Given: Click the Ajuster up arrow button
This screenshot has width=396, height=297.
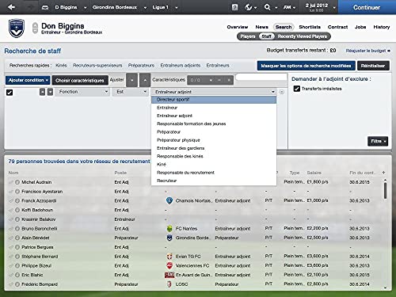Looking at the screenshot, I should pos(145,80).
